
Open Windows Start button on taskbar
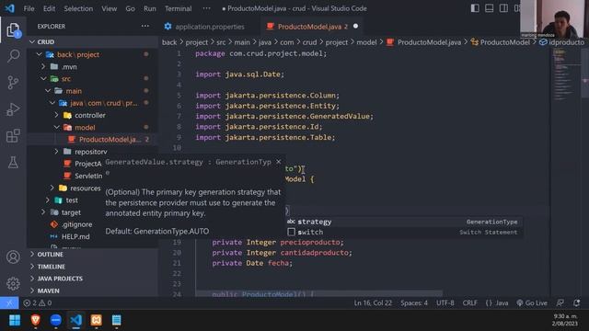coord(15,320)
